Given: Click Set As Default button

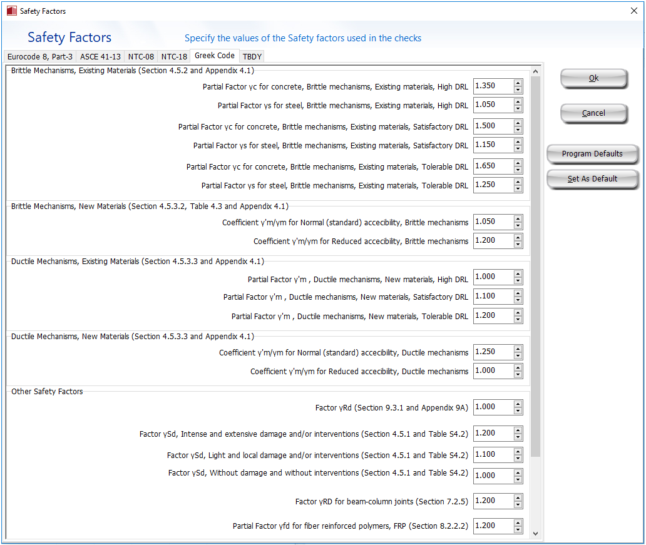Looking at the screenshot, I should coord(592,179).
